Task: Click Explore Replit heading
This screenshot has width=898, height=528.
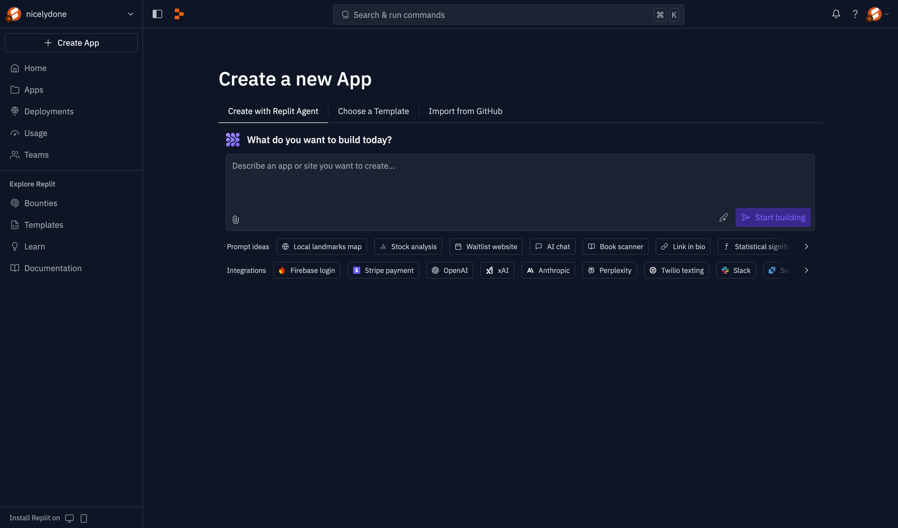Action: tap(32, 184)
